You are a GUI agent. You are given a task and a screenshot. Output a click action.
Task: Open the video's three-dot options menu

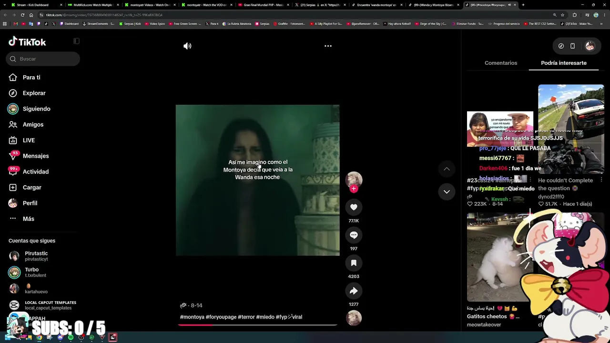[x=328, y=46]
